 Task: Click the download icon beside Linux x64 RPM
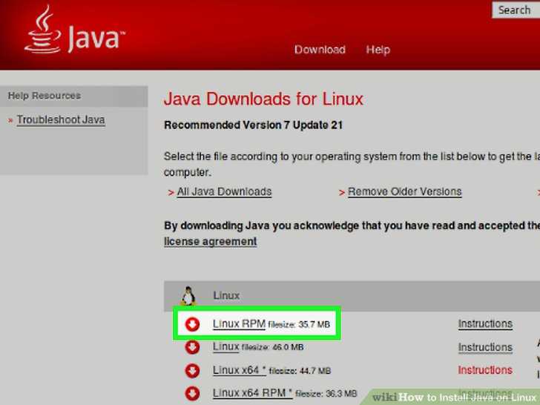tap(192, 393)
